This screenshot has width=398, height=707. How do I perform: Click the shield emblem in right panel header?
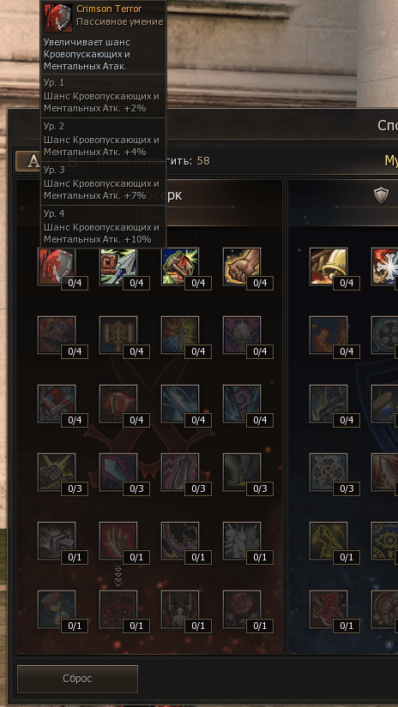tap(382, 195)
